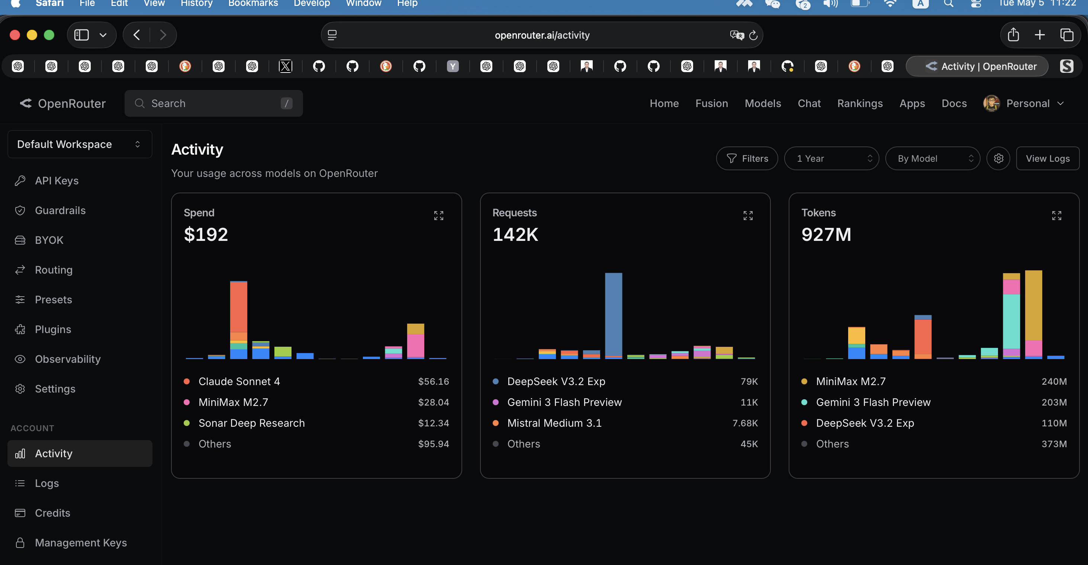Screen dimensions: 1088x565
Task: Open Guardrails in the sidebar
Action: pyautogui.click(x=80, y=210)
